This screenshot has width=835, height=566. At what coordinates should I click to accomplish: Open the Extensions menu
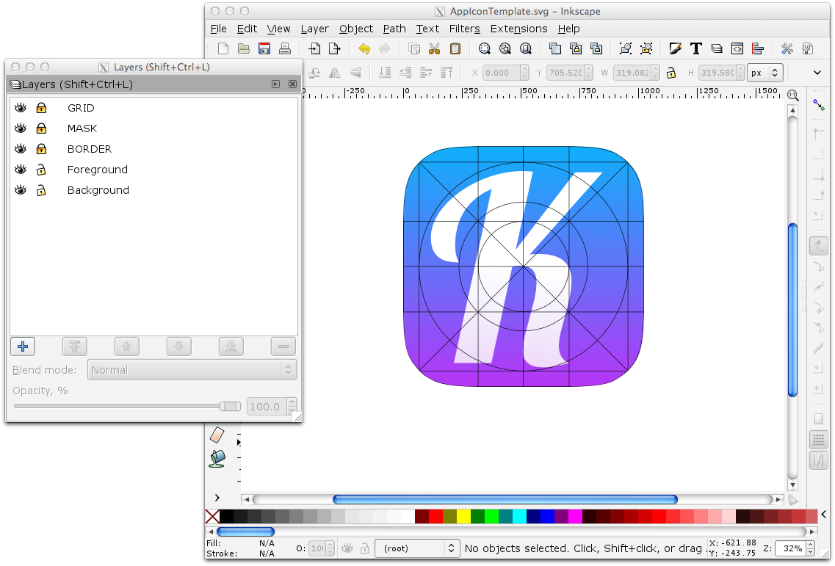518,29
